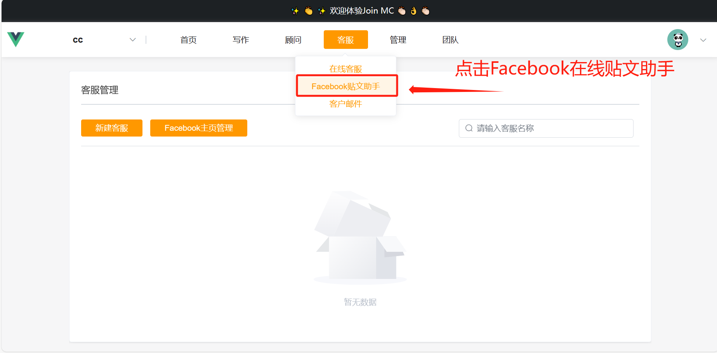Open 客户邮件 from the dropdown
This screenshot has width=717, height=353.
pyautogui.click(x=345, y=104)
